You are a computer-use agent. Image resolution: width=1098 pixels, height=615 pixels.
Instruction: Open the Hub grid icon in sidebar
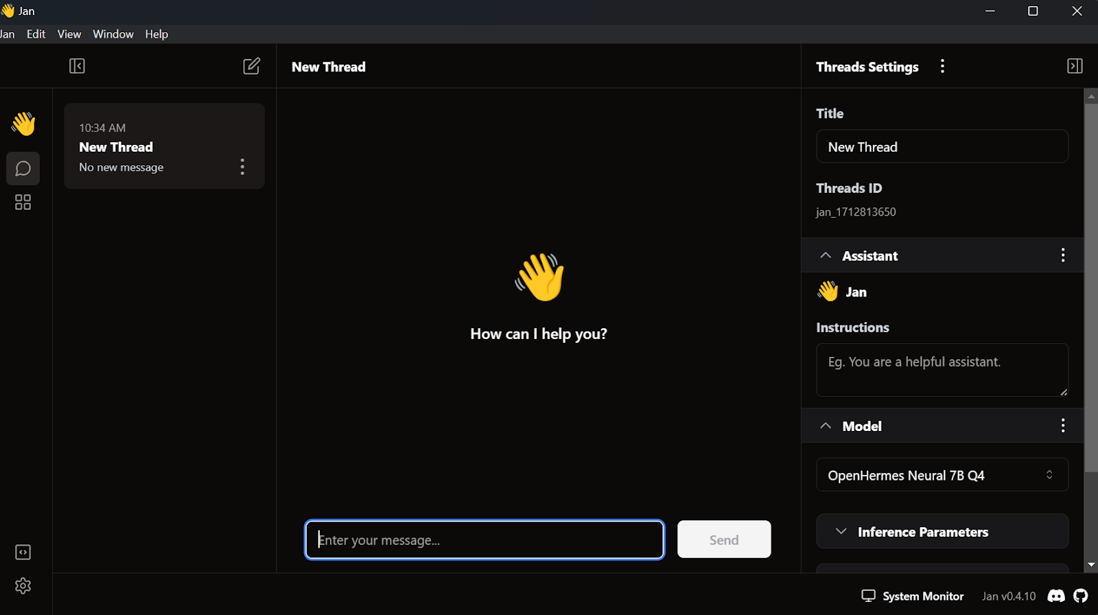[23, 202]
